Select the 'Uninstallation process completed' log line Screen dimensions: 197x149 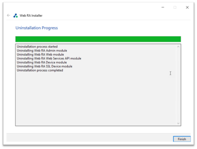click(40, 70)
